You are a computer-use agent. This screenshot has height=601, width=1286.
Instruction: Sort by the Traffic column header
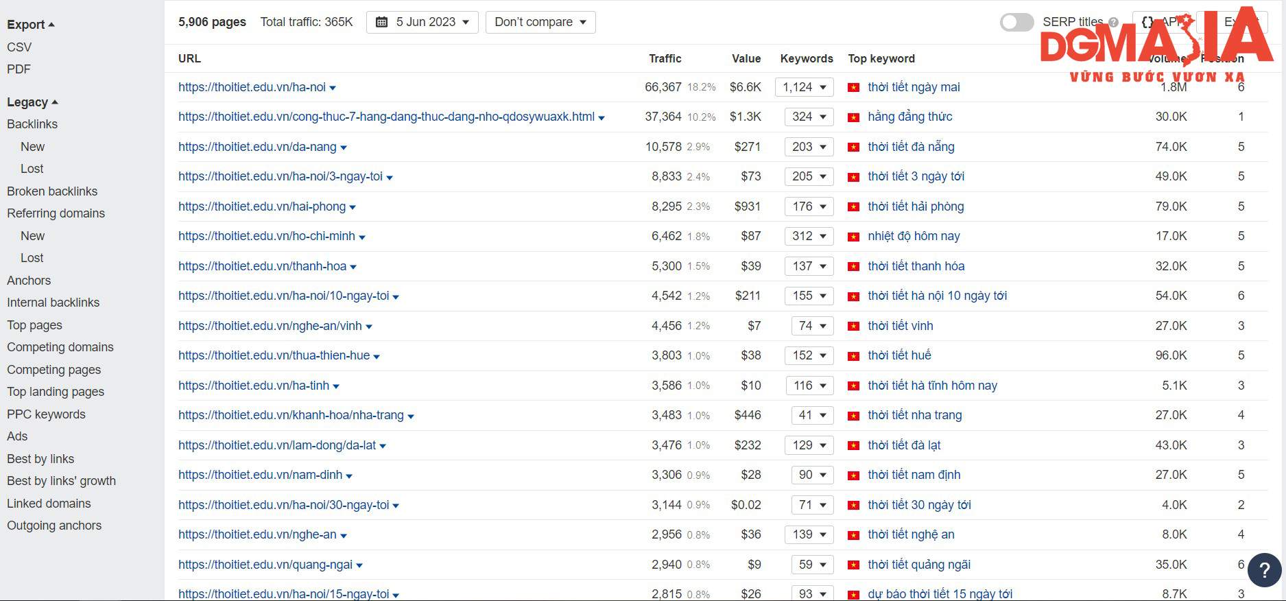(x=665, y=58)
